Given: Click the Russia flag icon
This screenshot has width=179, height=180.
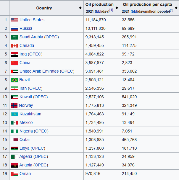Looking at the screenshot, I should pyautogui.click(x=14, y=29).
